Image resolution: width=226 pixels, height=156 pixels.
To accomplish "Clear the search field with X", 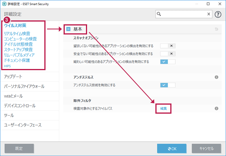I will [209, 14].
